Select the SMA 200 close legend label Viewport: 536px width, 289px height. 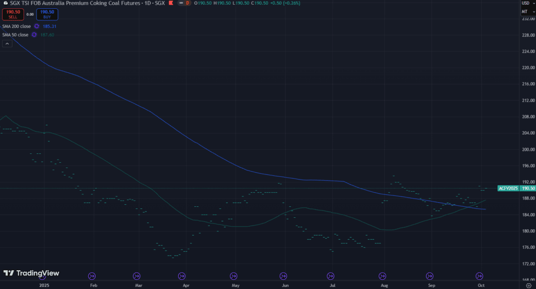(x=16, y=26)
